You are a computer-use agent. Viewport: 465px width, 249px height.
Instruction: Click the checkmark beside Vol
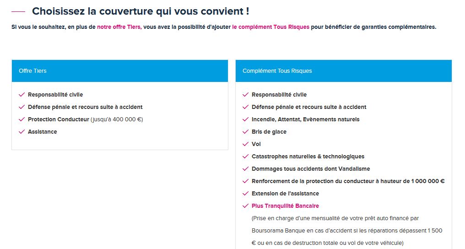tap(245, 144)
